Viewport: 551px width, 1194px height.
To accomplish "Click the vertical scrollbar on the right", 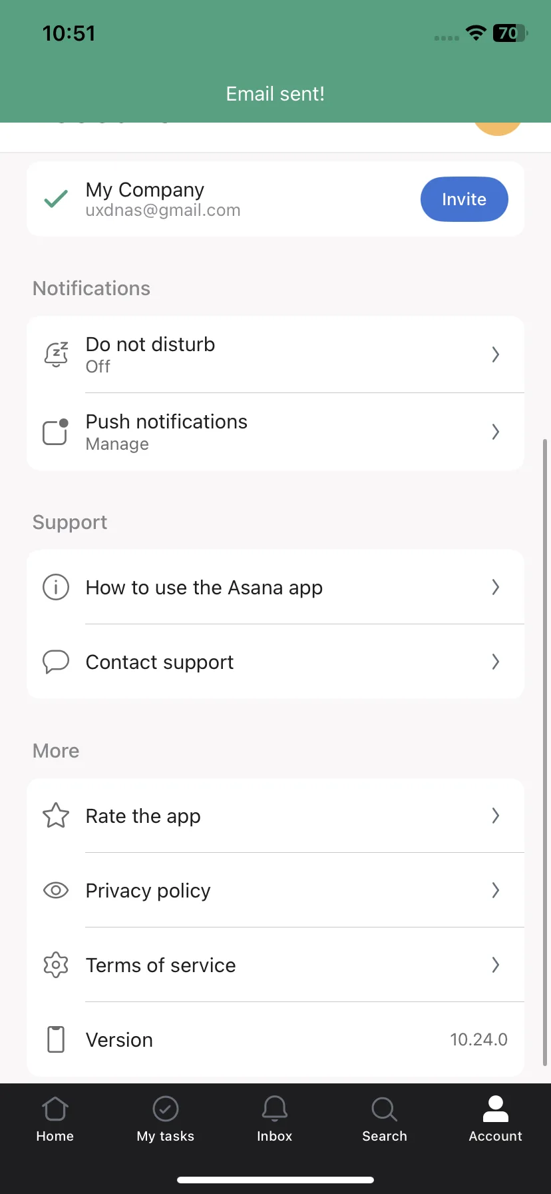I will point(545,753).
